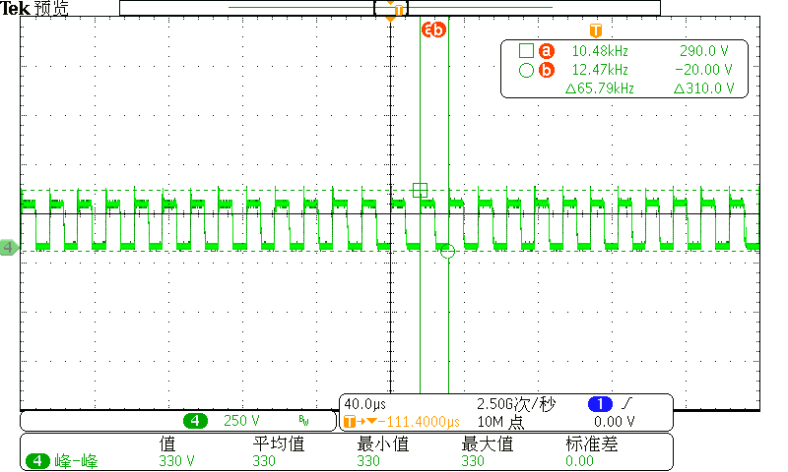Click the square cursor a marker on the waveform

coord(421,190)
